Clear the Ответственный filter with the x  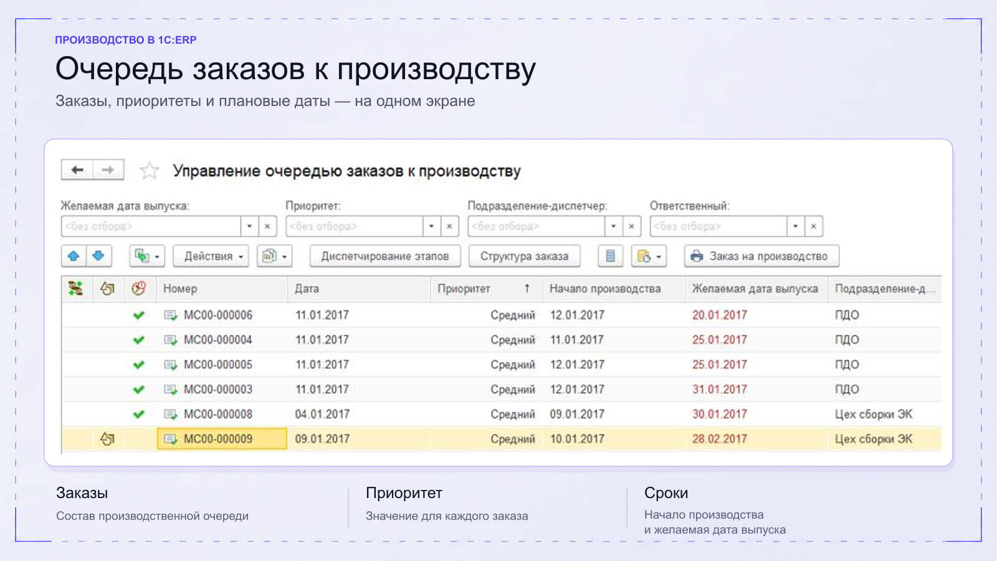(813, 226)
